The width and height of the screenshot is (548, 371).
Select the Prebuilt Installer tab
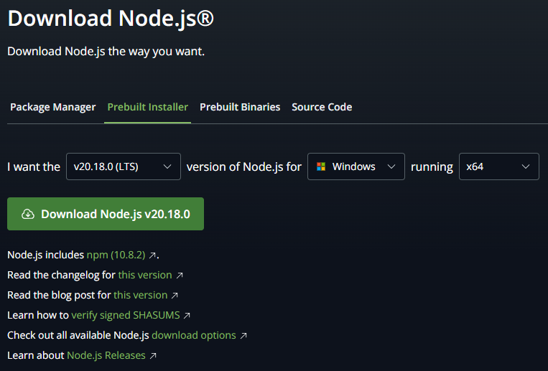(147, 107)
